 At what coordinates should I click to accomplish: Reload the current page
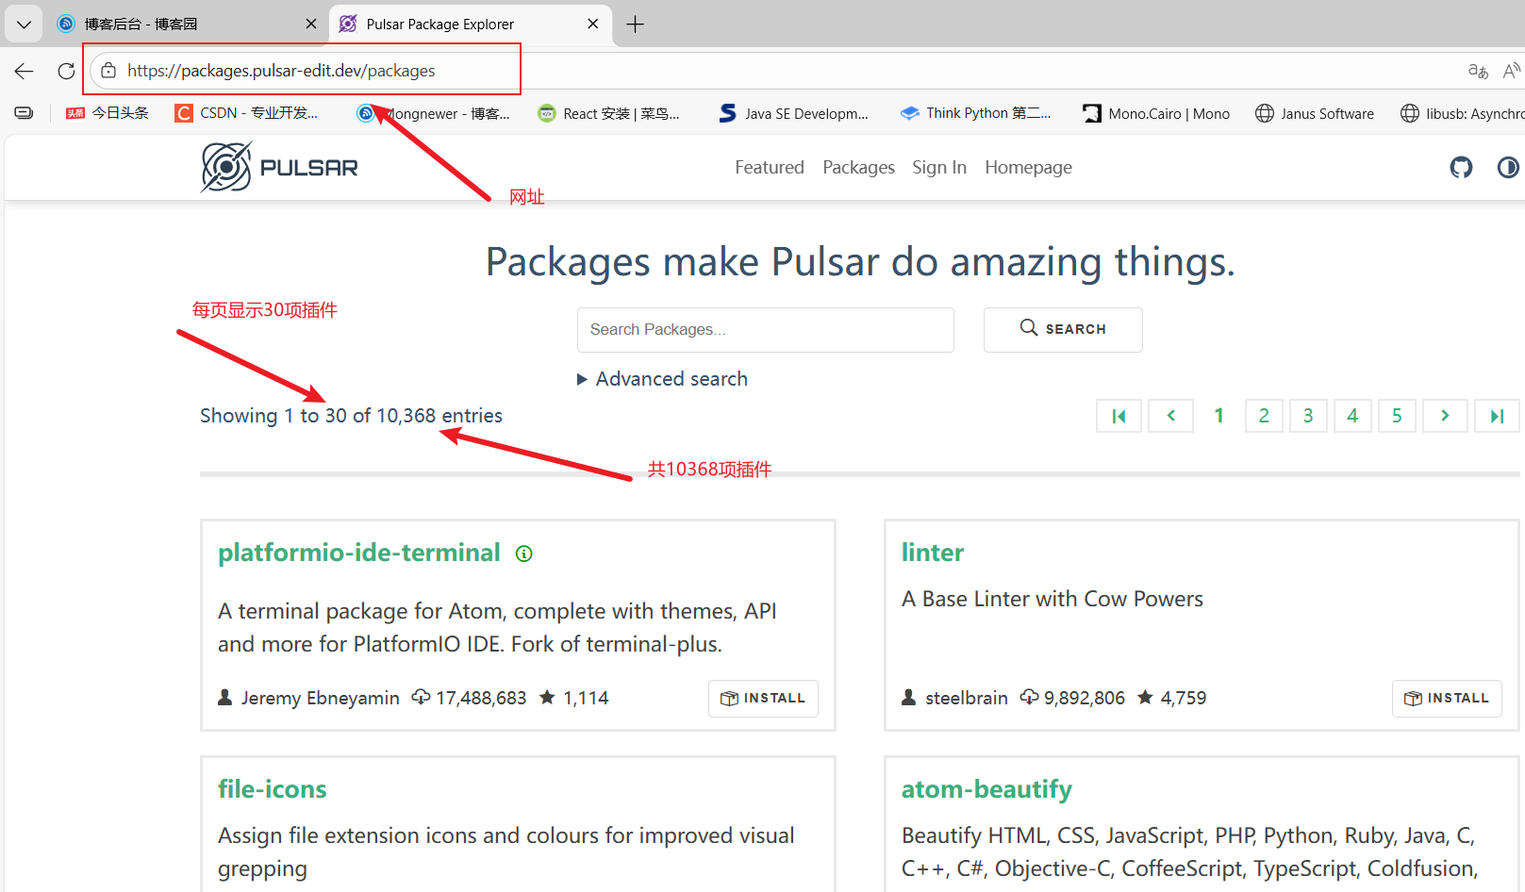pyautogui.click(x=66, y=71)
